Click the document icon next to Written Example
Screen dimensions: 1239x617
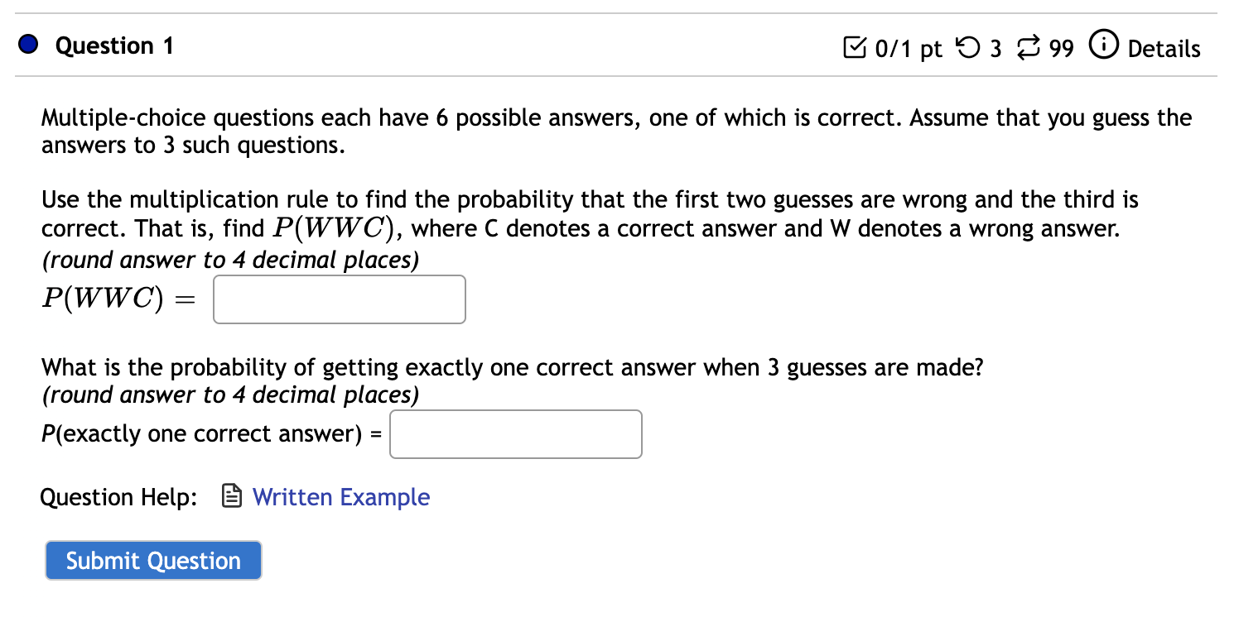tap(230, 496)
